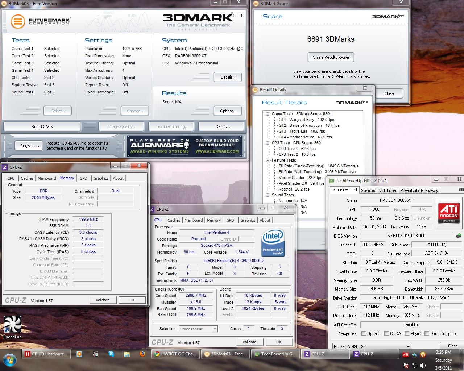The width and height of the screenshot is (464, 371).
Task: Open the PowerColor Giveaway tab
Action: click(x=419, y=190)
